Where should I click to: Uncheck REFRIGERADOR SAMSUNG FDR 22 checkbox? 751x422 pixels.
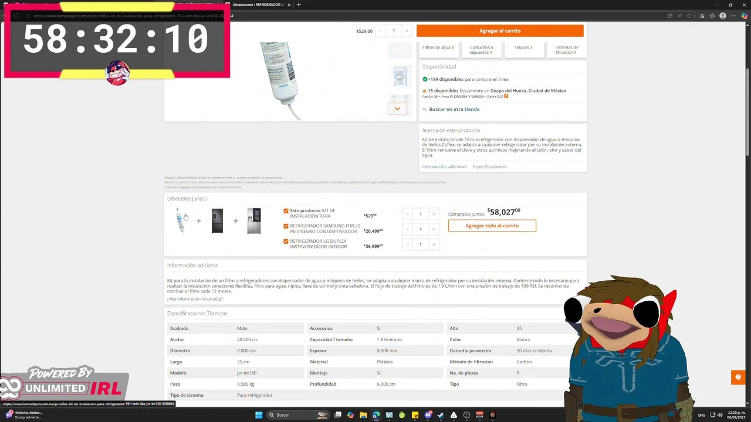coord(286,226)
